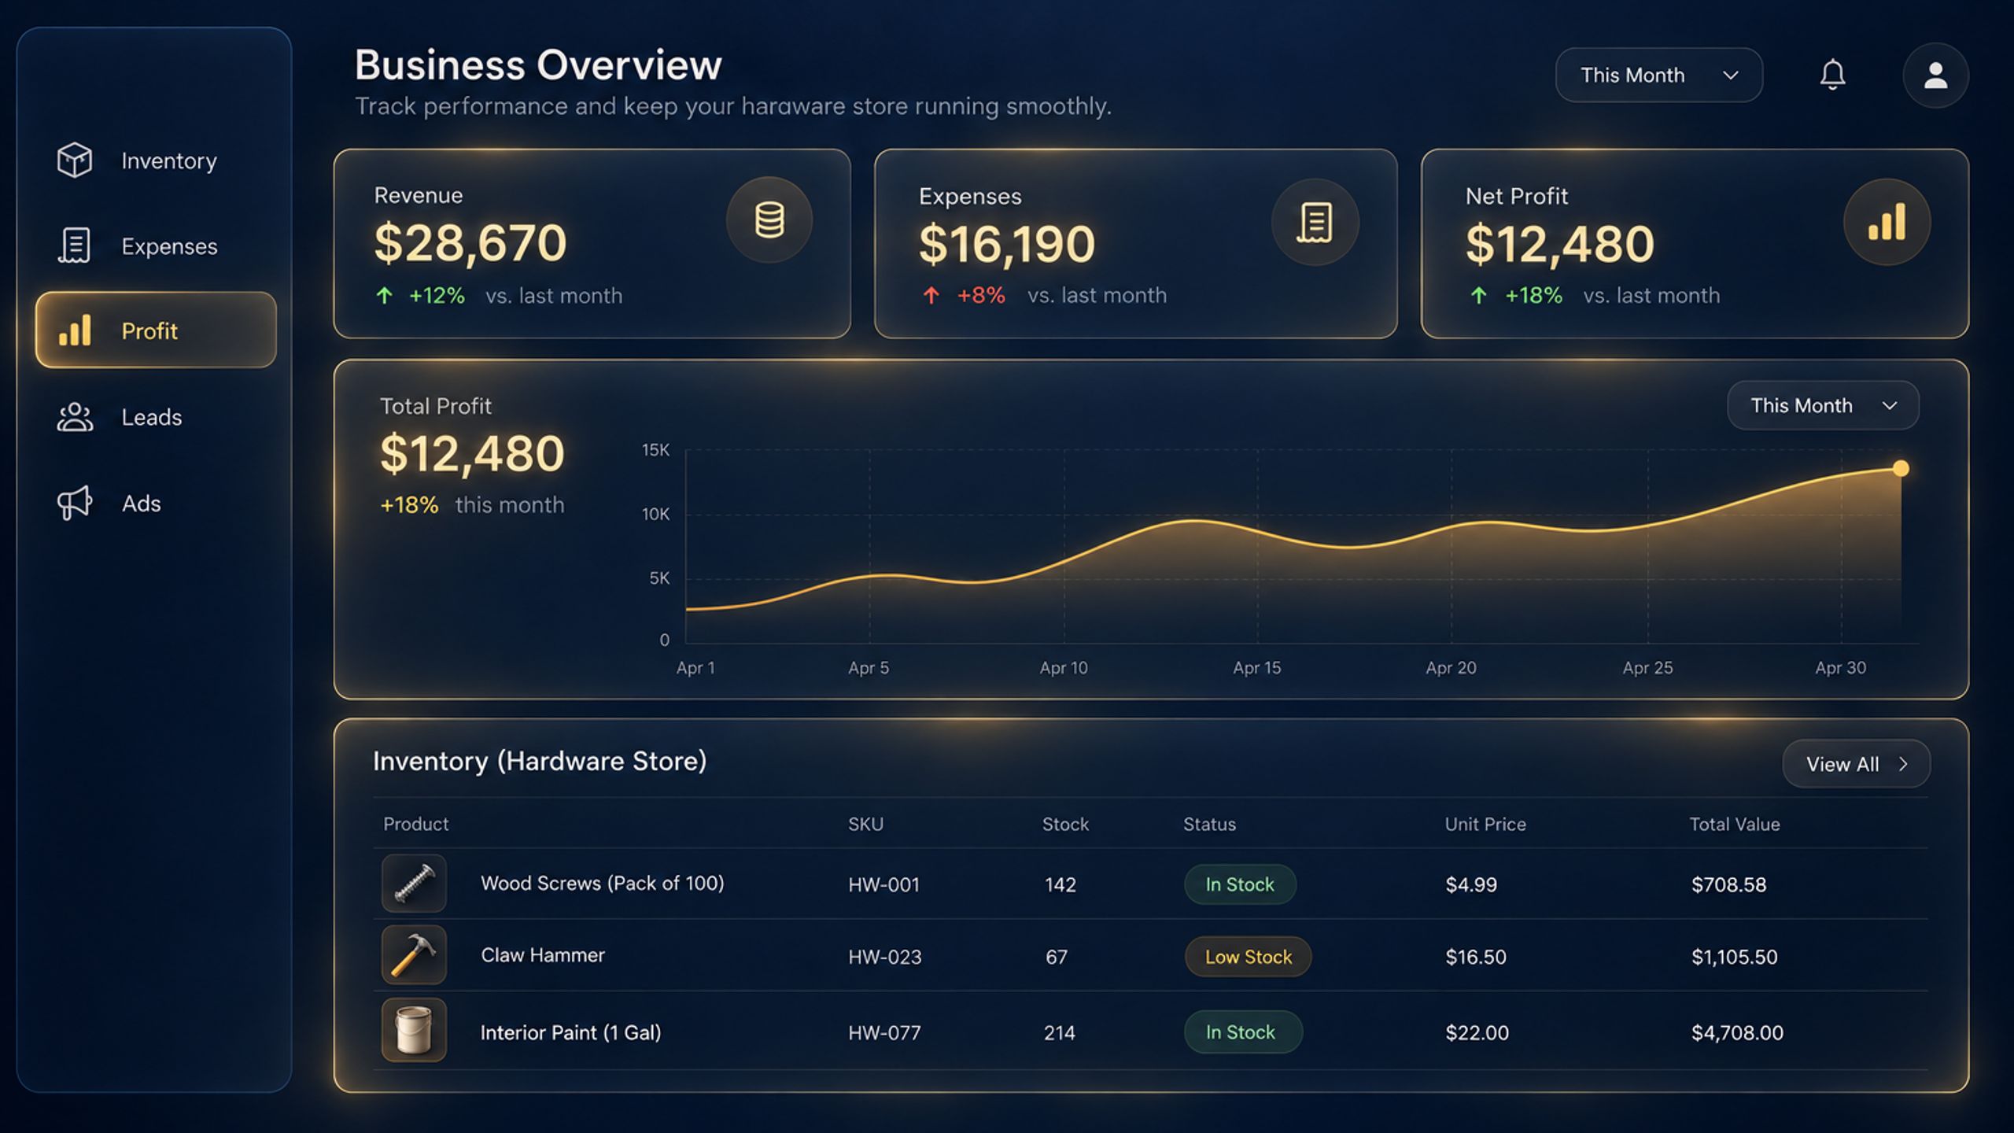Click the Total Value column header
The height and width of the screenshot is (1133, 2014).
(x=1734, y=824)
